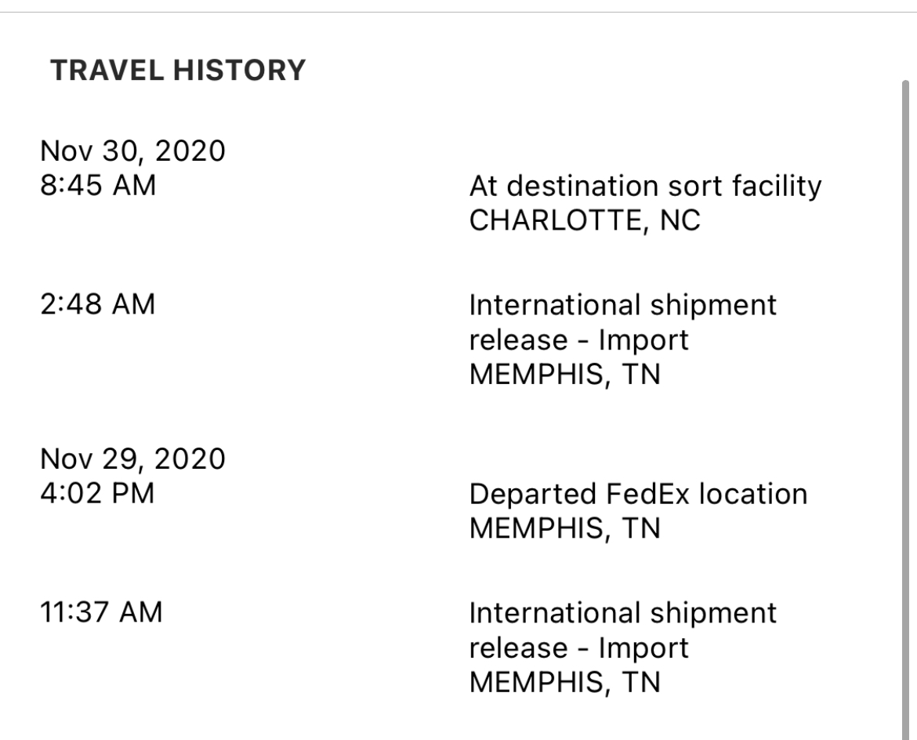
Task: Click the year 2020 in Nov 30 date
Action: pyautogui.click(x=190, y=151)
